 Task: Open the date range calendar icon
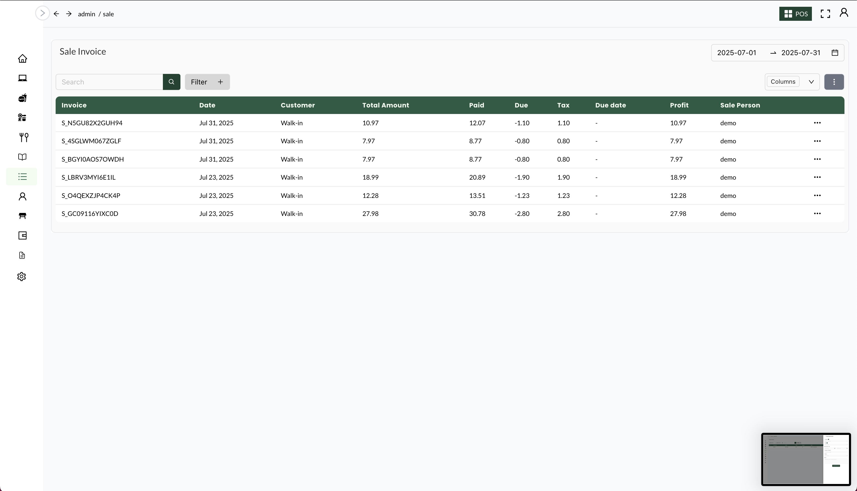835,53
